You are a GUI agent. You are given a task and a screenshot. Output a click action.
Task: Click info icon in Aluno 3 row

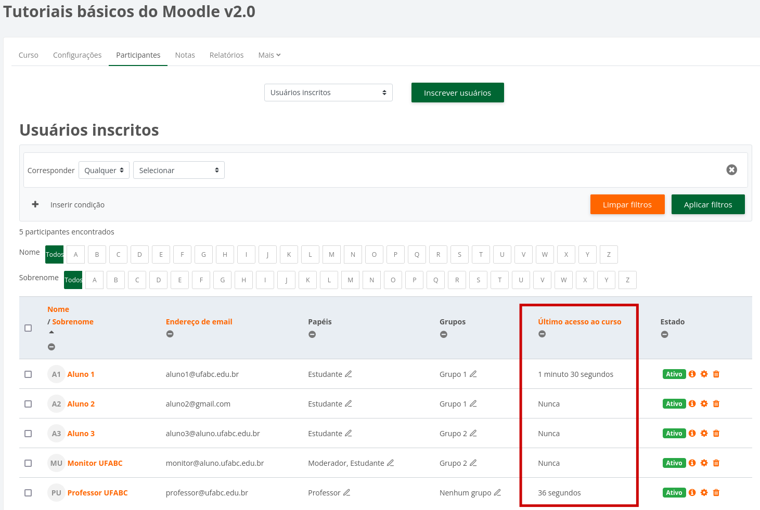pos(692,434)
